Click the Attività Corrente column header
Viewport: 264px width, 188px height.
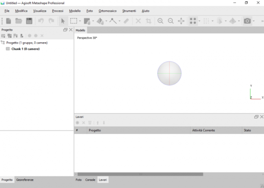coord(216,130)
